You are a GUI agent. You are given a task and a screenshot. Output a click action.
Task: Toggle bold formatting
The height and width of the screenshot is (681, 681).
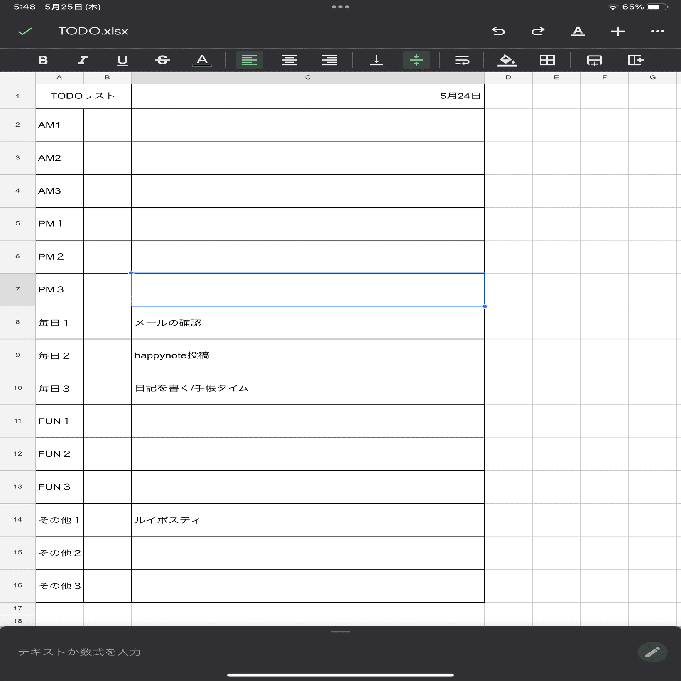tap(43, 60)
